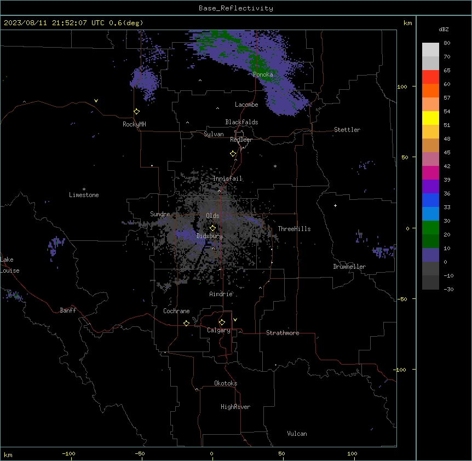Click the RedDeer city label
Image resolution: width=472 pixels, height=461 pixels.
pyautogui.click(x=241, y=140)
